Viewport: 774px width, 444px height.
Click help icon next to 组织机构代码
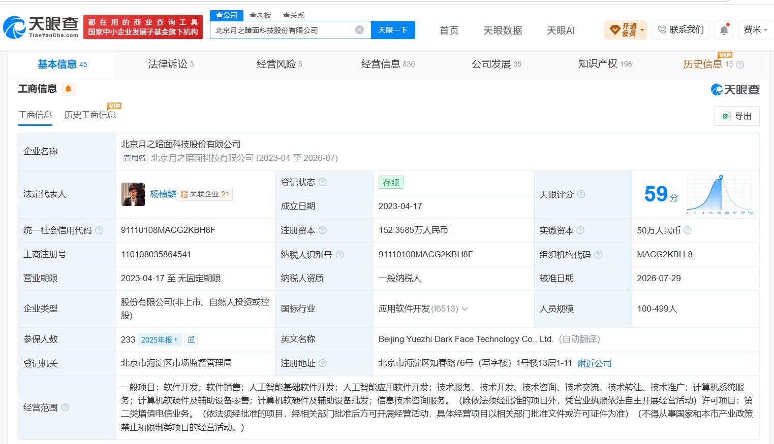click(x=598, y=255)
